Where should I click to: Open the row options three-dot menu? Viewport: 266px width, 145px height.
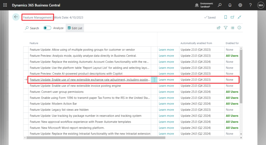154,80
